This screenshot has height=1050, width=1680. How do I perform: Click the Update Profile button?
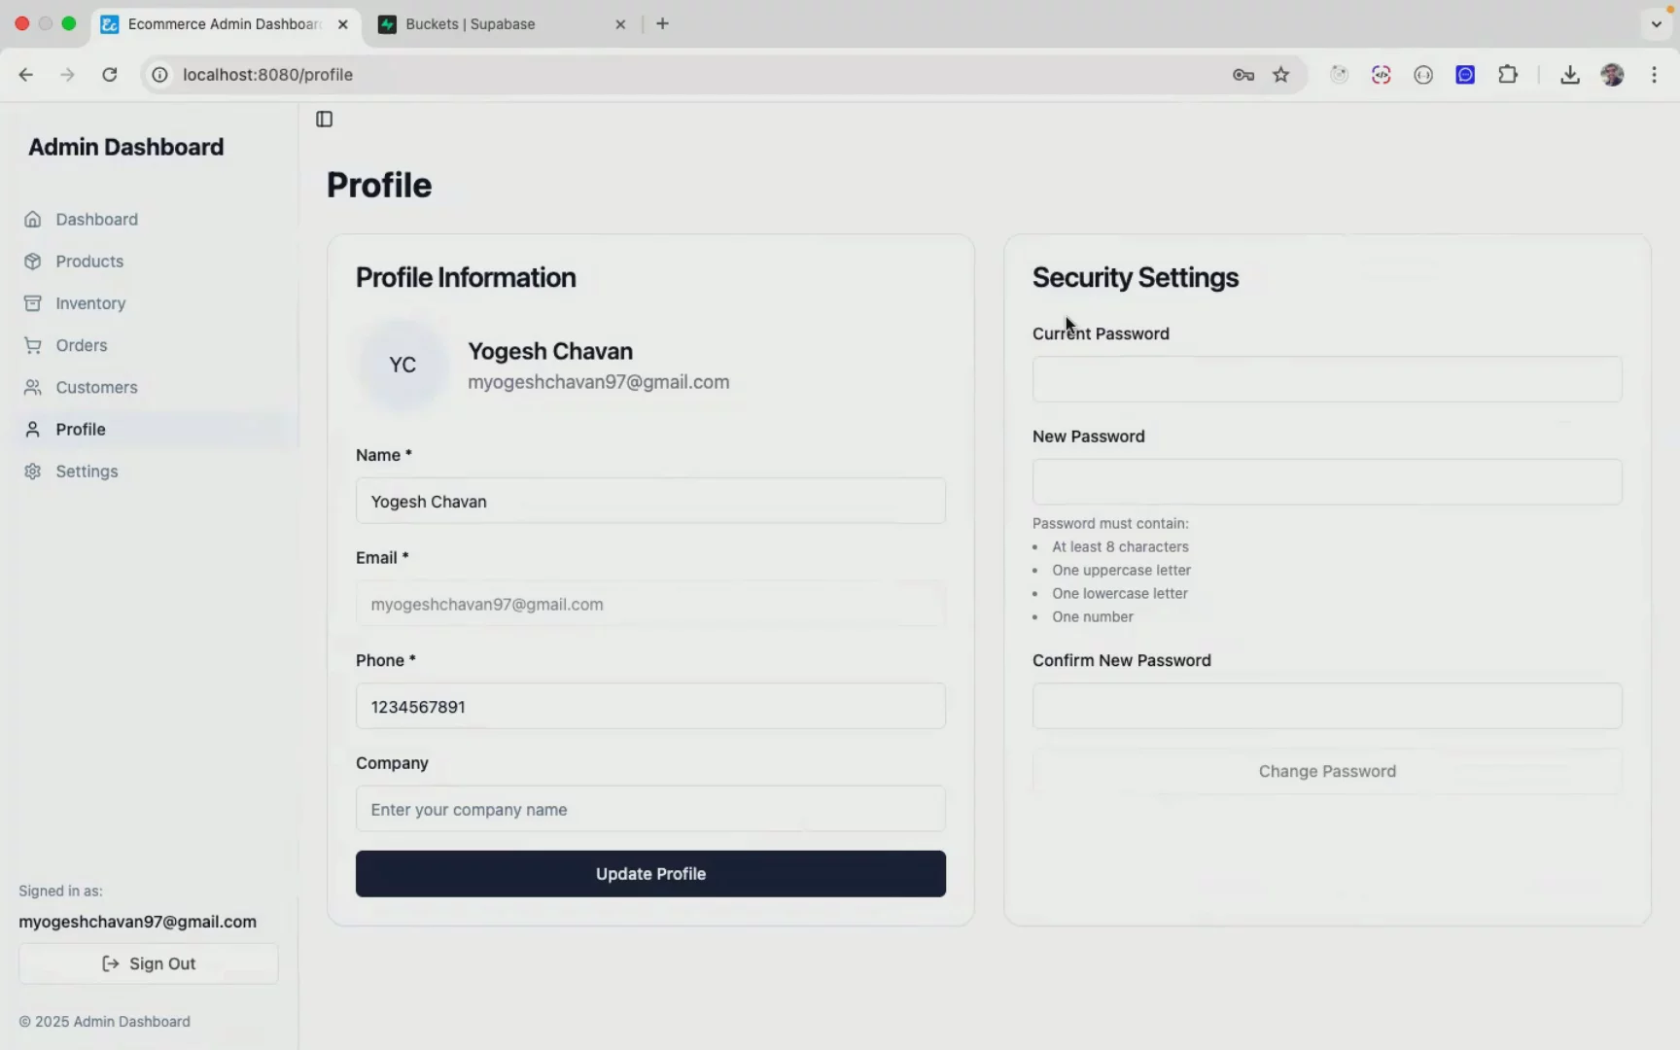[x=650, y=873]
